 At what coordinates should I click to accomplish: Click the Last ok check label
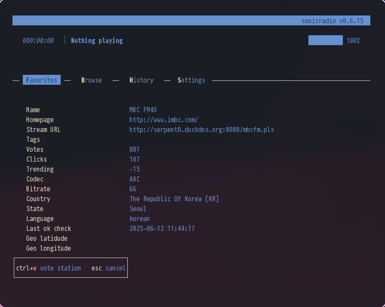[x=48, y=228]
